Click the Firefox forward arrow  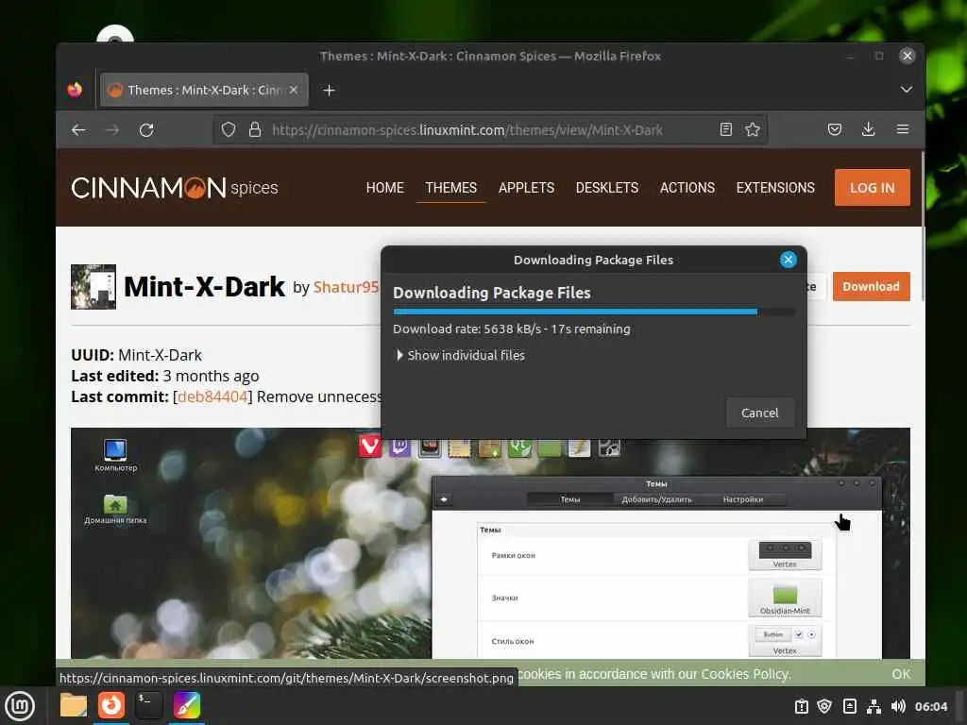pos(112,130)
